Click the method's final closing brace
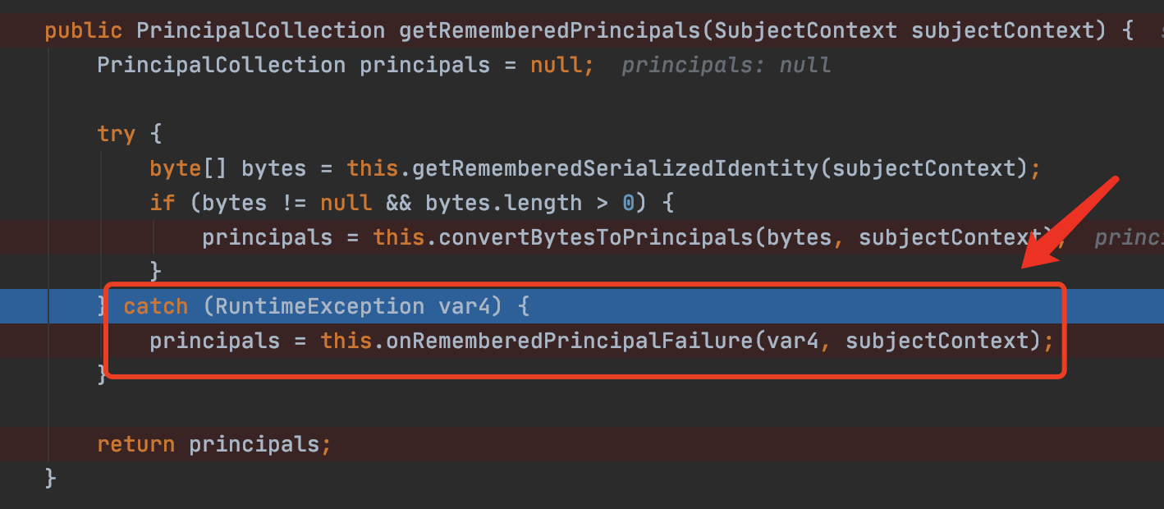The width and height of the screenshot is (1164, 509). pyautogui.click(x=51, y=478)
